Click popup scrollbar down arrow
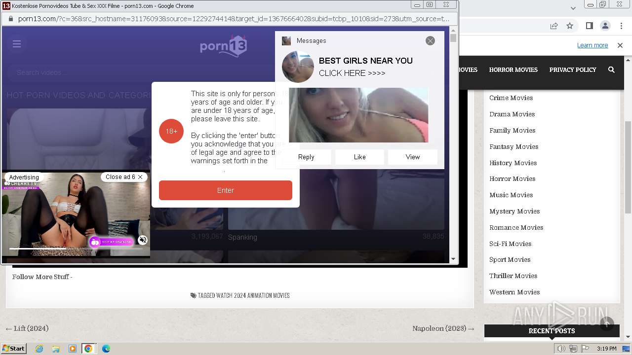 tap(453, 258)
